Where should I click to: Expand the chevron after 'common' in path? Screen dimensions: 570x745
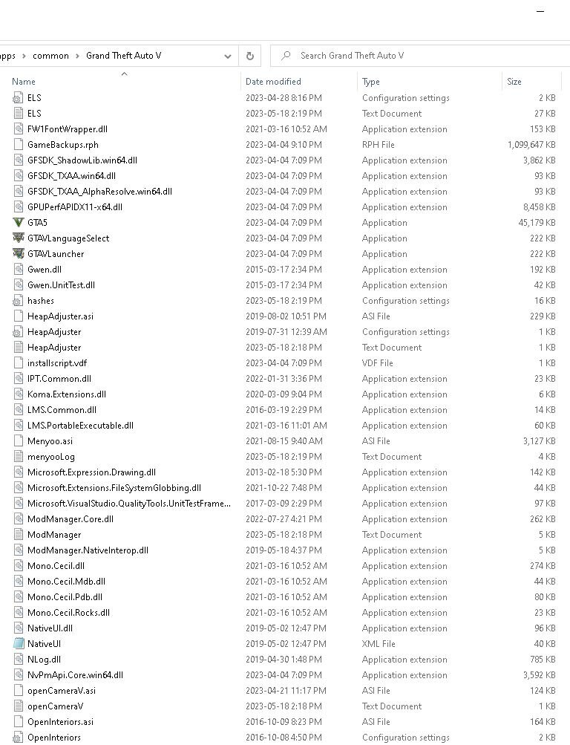click(x=77, y=56)
